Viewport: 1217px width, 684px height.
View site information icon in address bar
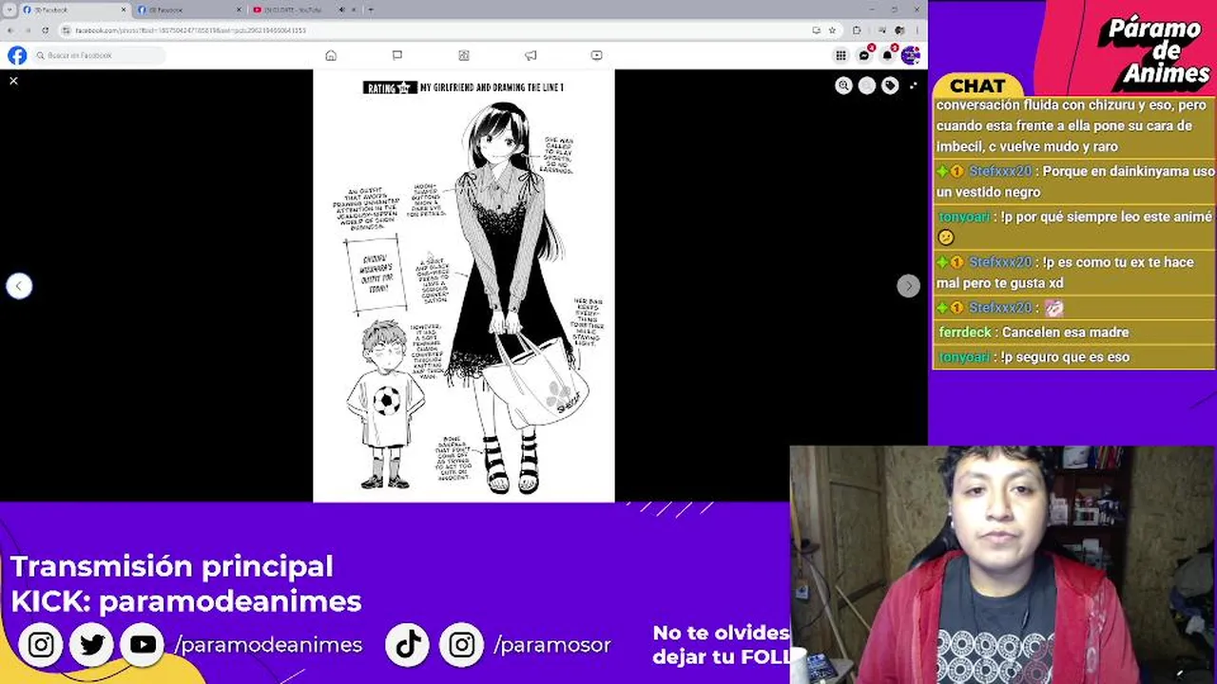[67, 30]
